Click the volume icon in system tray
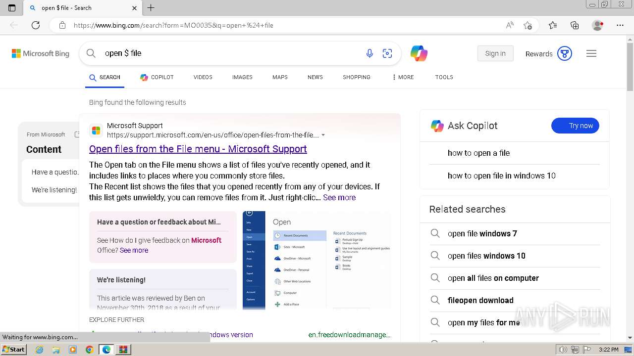The height and width of the screenshot is (356, 634). point(563,350)
